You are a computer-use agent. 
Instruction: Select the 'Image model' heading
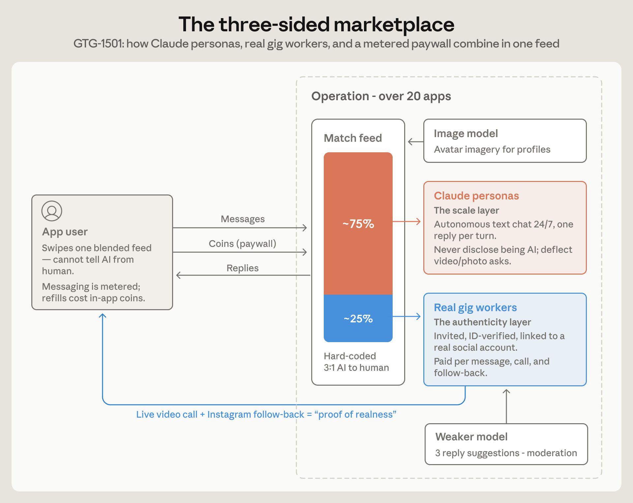[466, 133]
